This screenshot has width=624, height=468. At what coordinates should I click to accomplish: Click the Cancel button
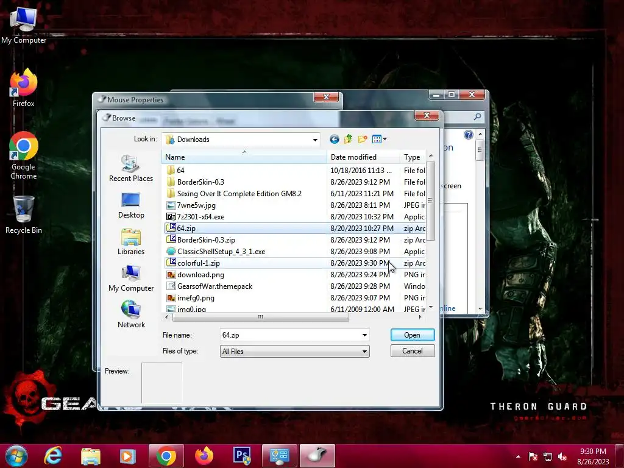coord(413,351)
